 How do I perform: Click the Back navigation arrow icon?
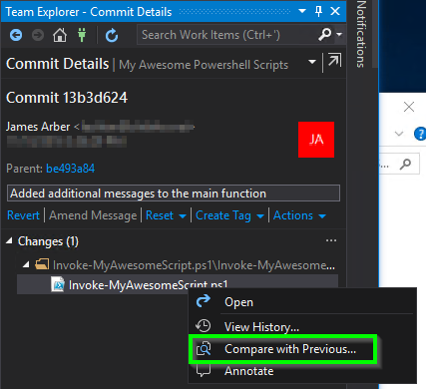pos(16,35)
